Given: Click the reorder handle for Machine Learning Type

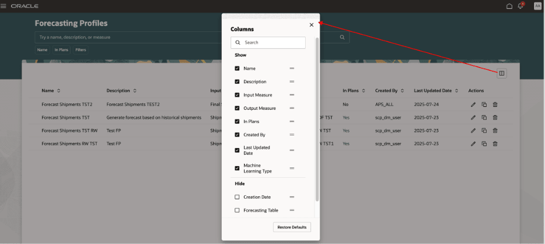Looking at the screenshot, I should click(x=292, y=168).
